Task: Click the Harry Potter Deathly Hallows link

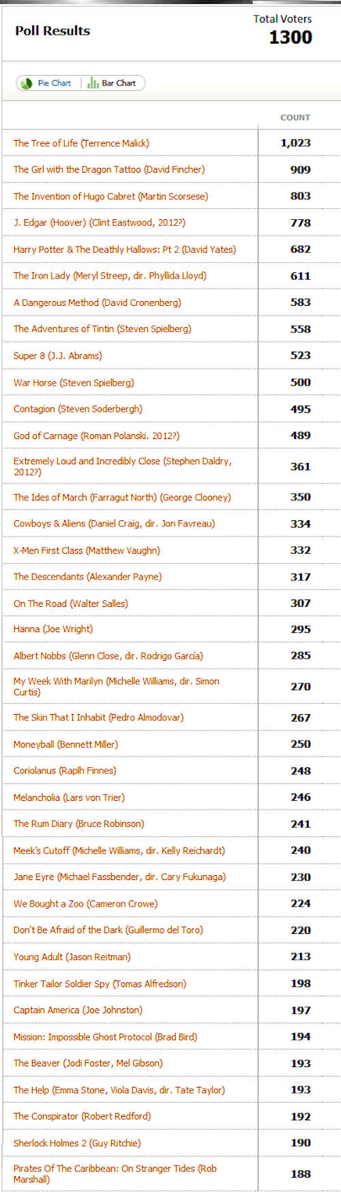Action: point(125,249)
